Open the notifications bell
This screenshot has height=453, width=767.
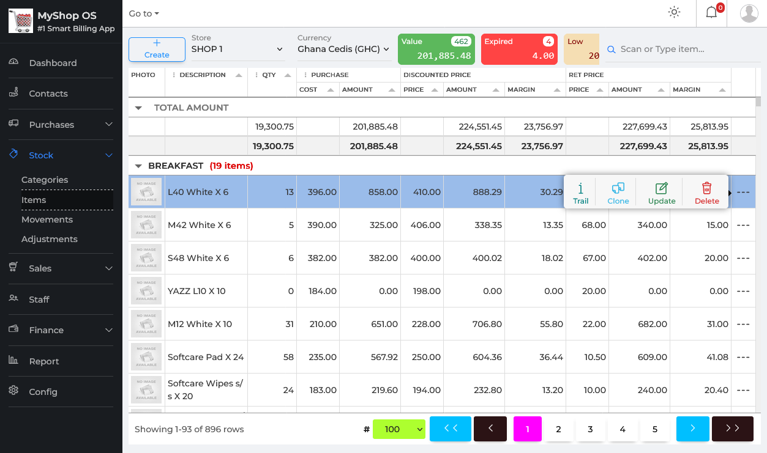(711, 13)
